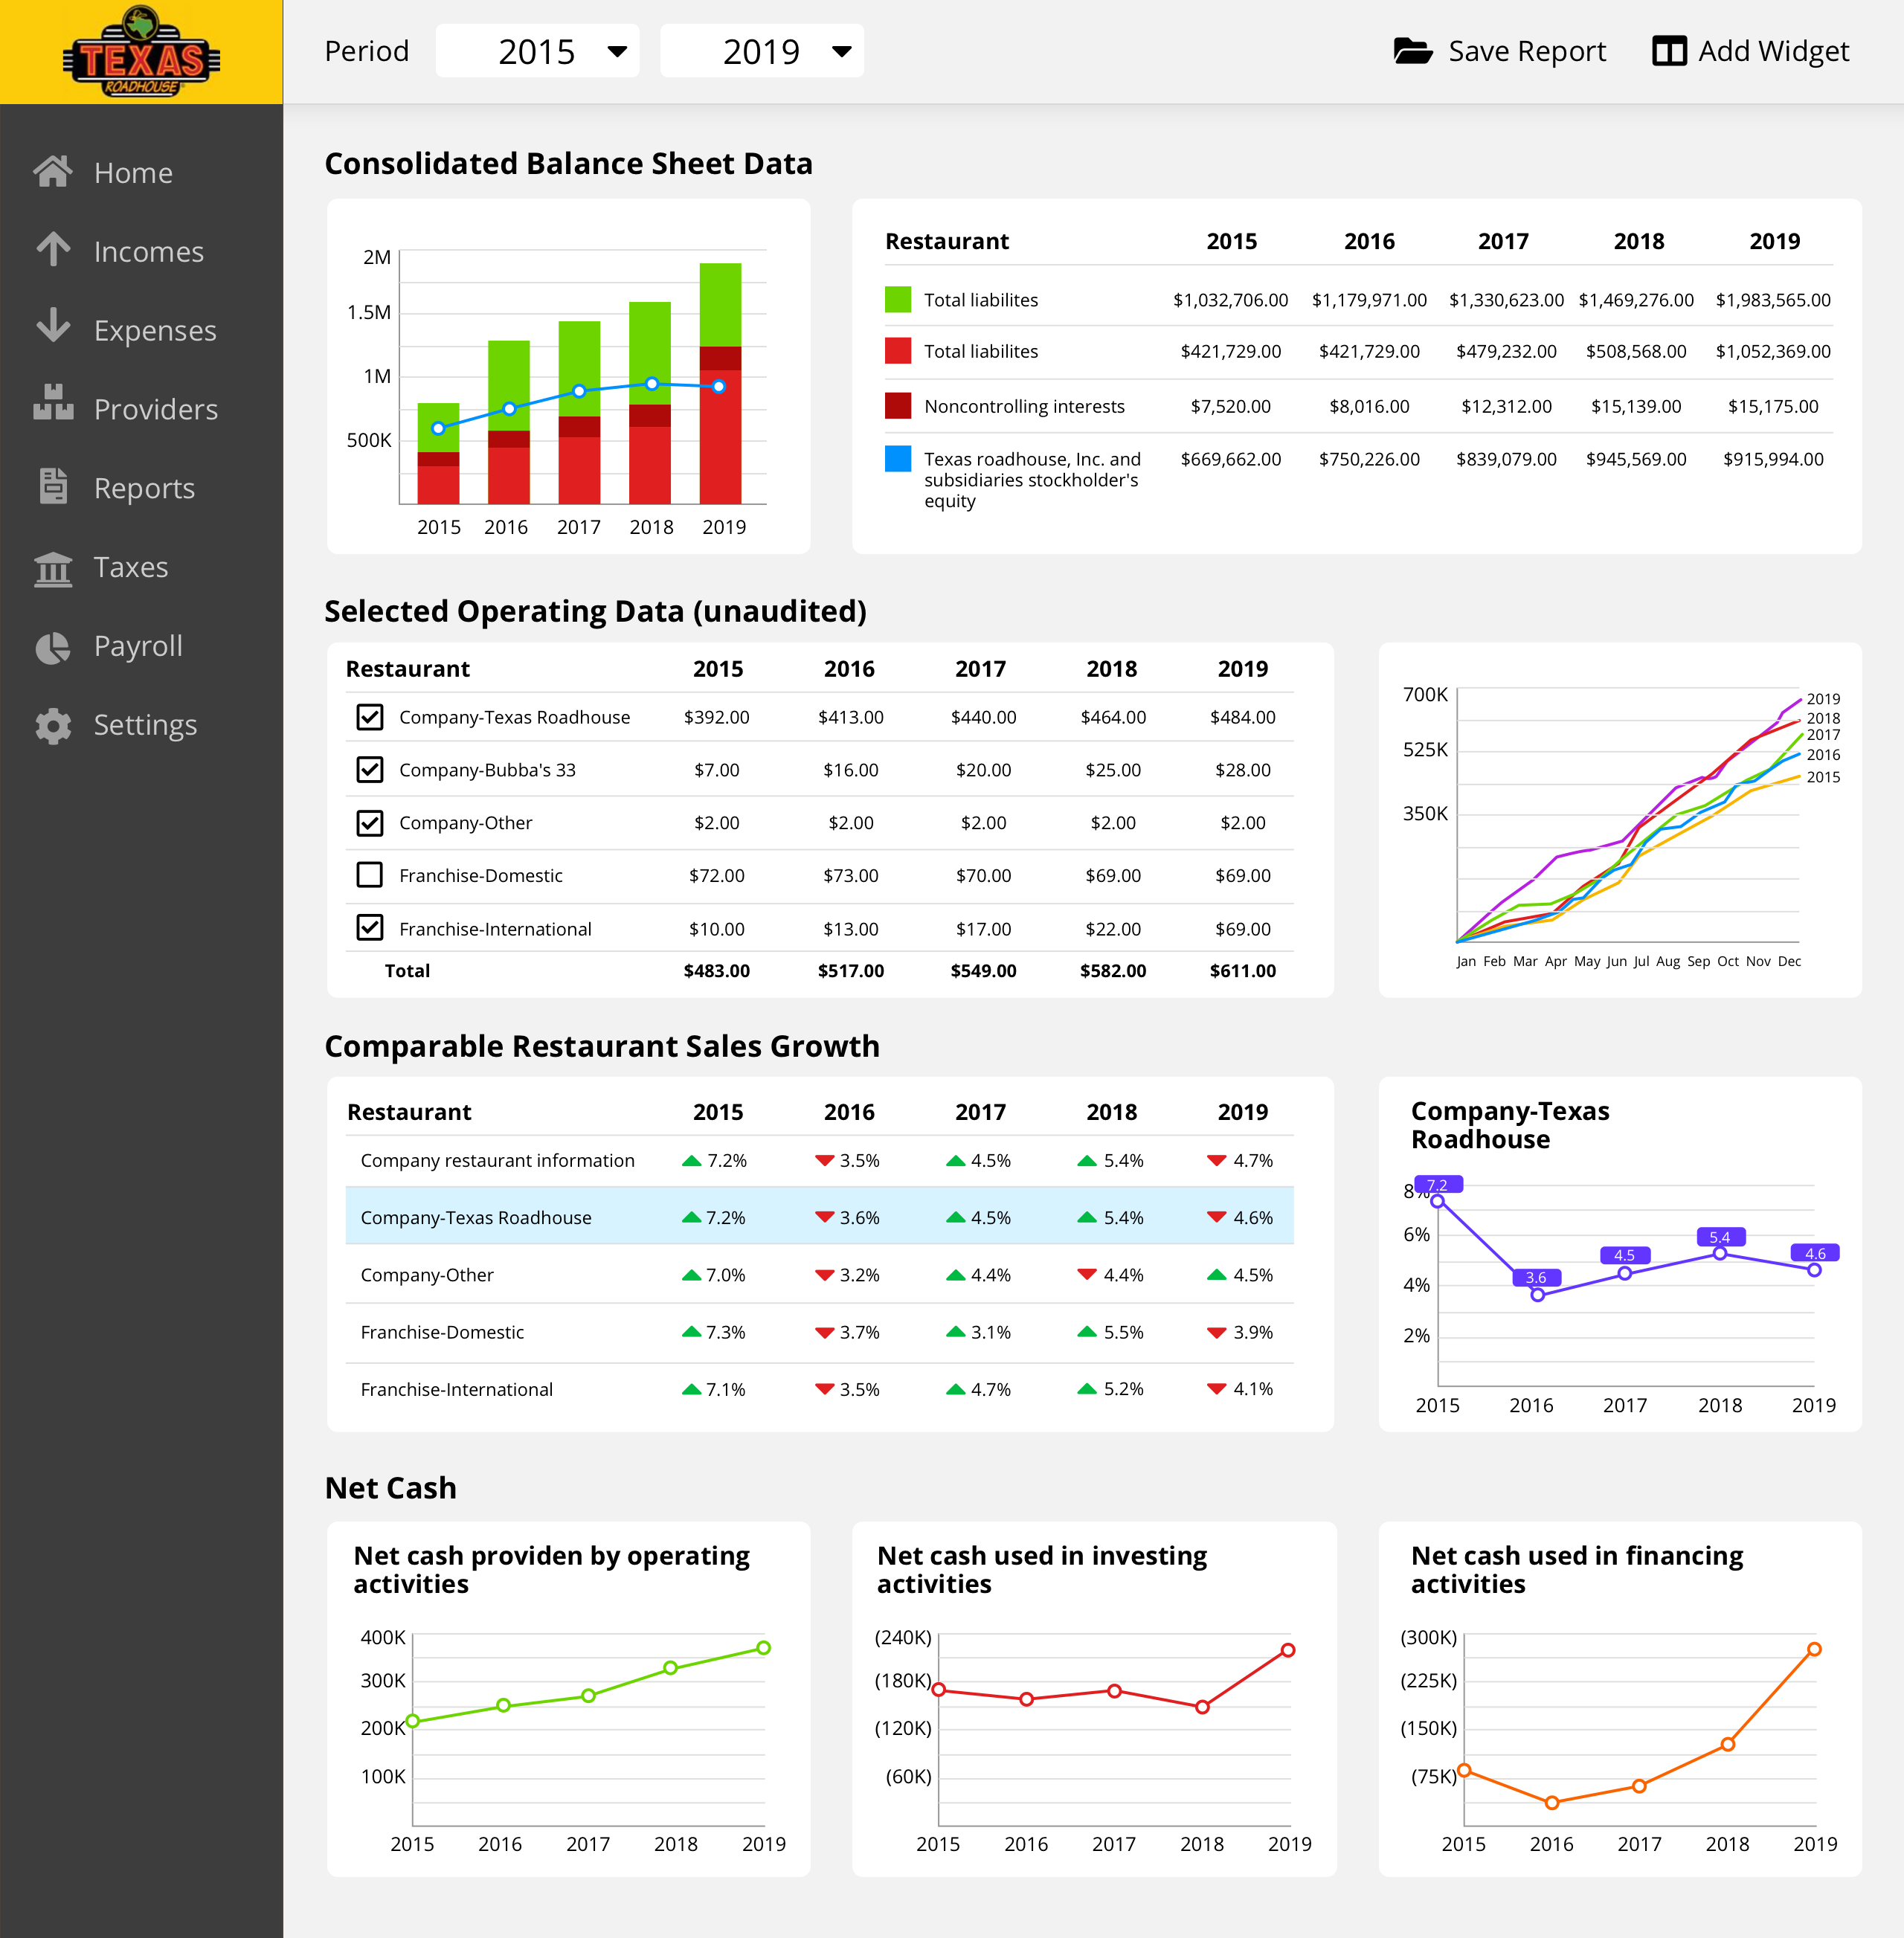Click the 2015 bar in balance chart
Viewport: 1904px width, 1938px height.
click(x=438, y=453)
